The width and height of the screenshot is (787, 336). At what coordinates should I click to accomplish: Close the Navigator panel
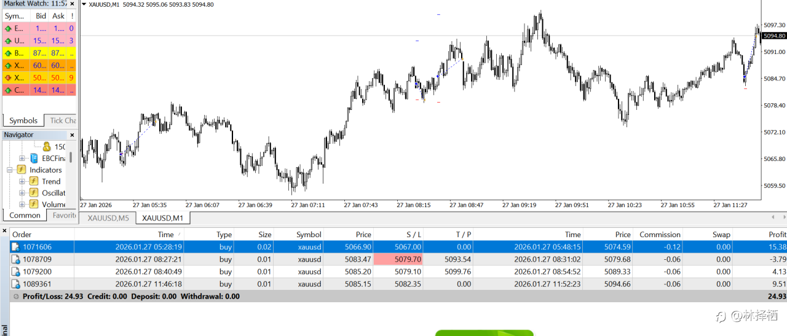tap(72, 135)
